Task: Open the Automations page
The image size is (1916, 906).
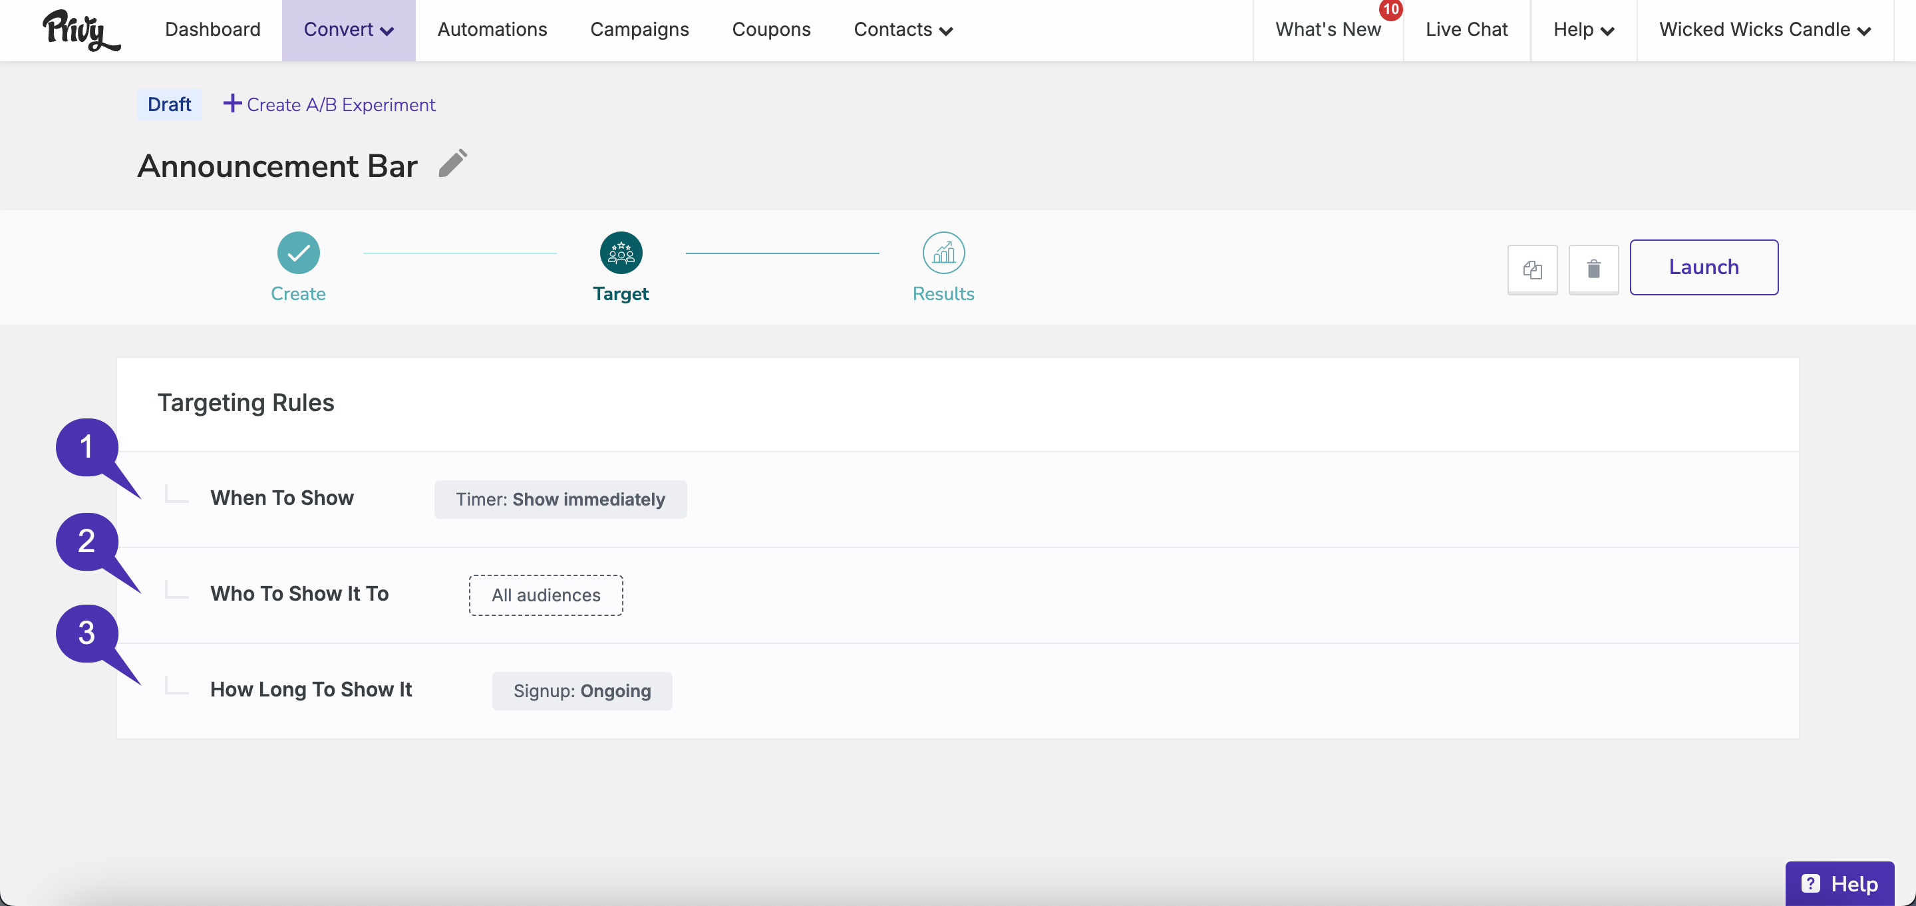Action: pyautogui.click(x=492, y=30)
